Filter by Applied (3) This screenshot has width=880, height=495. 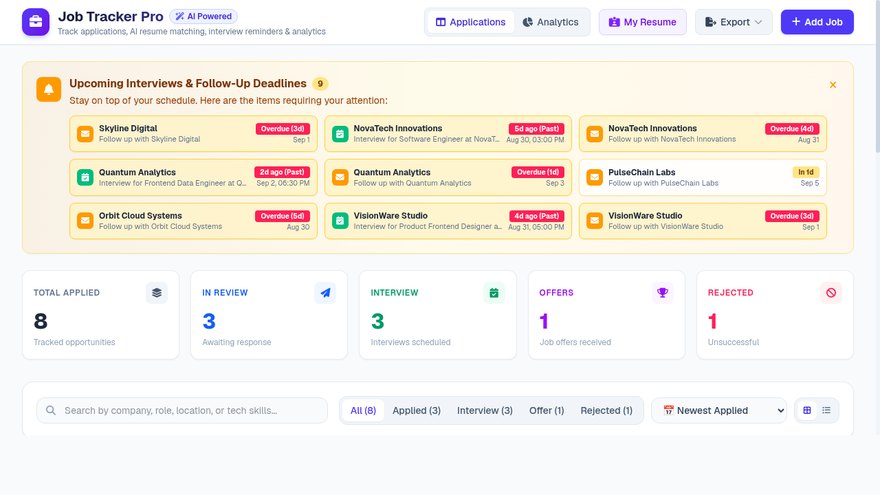(x=417, y=410)
